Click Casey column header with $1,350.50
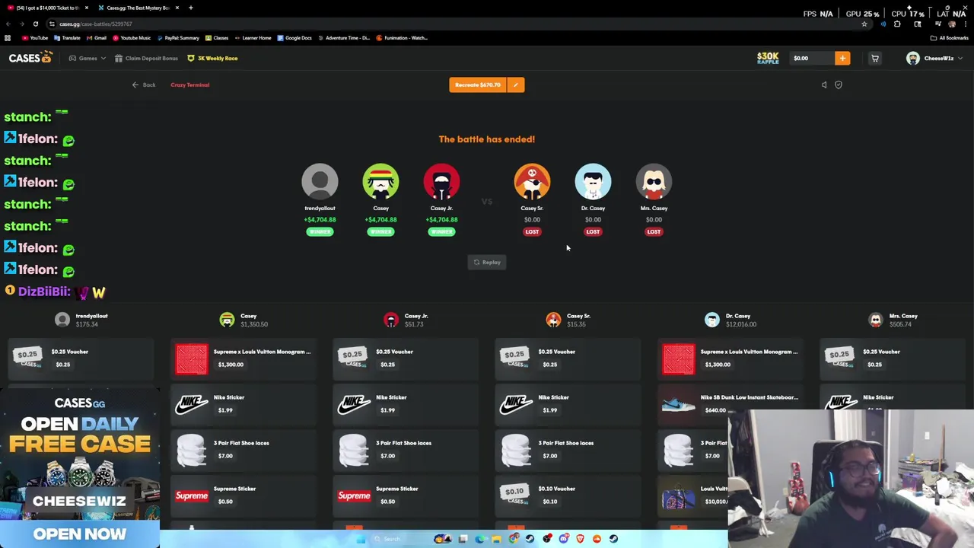 [x=243, y=320]
